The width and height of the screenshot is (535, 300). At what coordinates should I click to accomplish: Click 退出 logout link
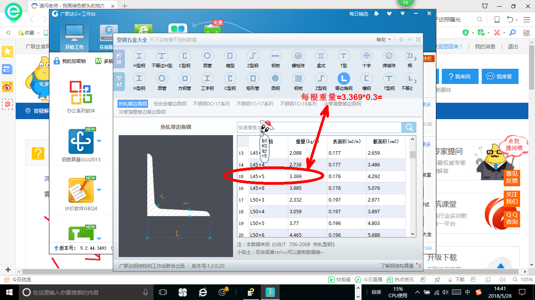tap(513, 46)
